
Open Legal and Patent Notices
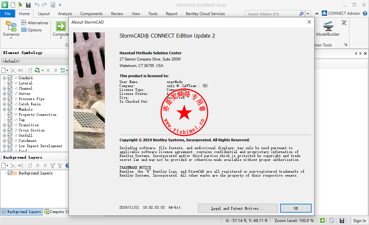tap(238, 208)
